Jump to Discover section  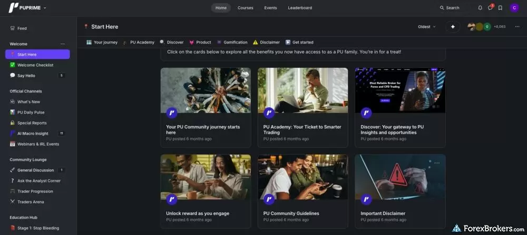tap(171, 42)
